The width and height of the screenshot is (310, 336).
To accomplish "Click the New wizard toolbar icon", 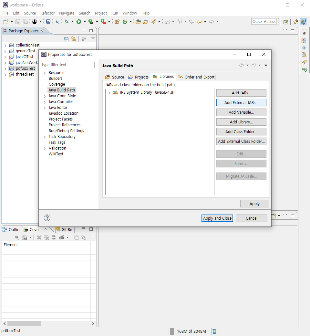I will coord(6,22).
